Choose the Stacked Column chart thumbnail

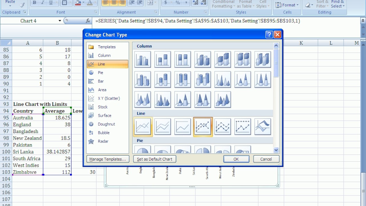pyautogui.click(x=163, y=60)
